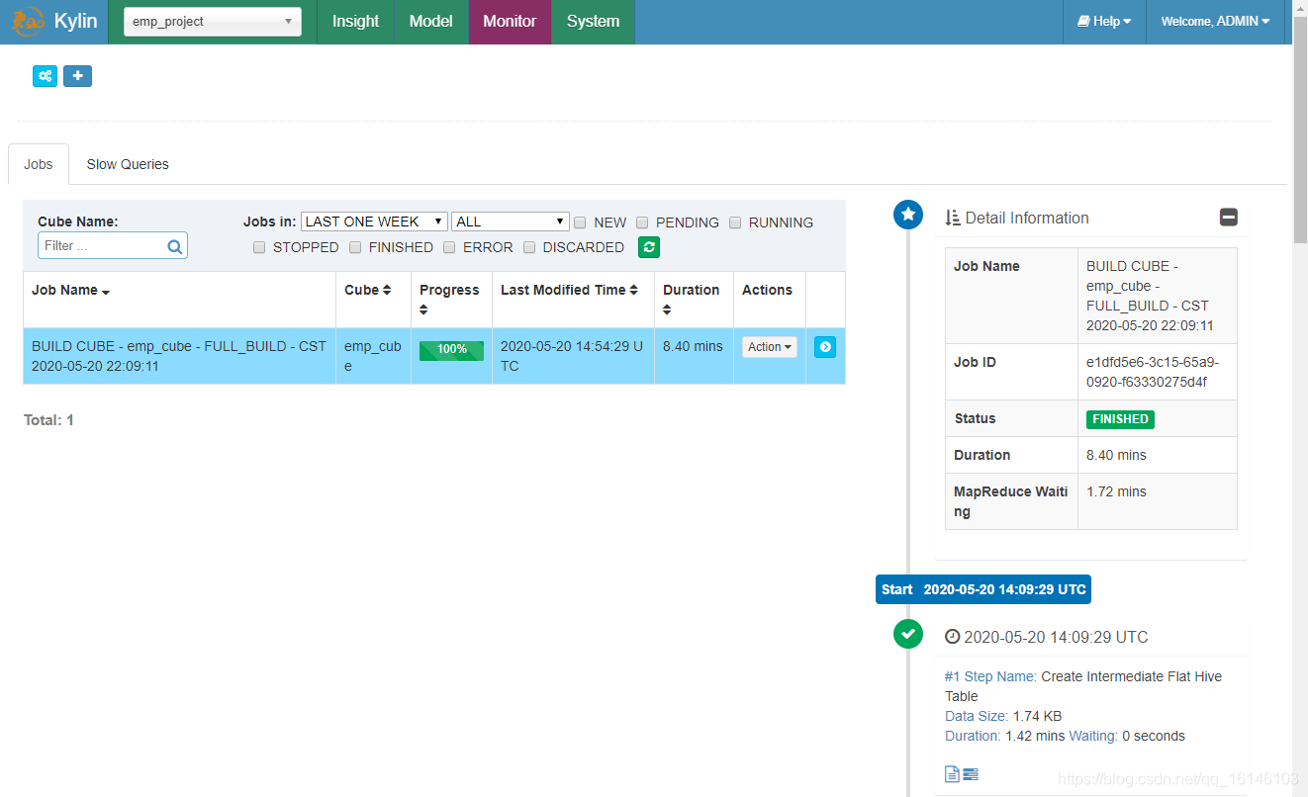The height and width of the screenshot is (797, 1308).
Task: Click the green checkmark for step #1
Action: (908, 634)
